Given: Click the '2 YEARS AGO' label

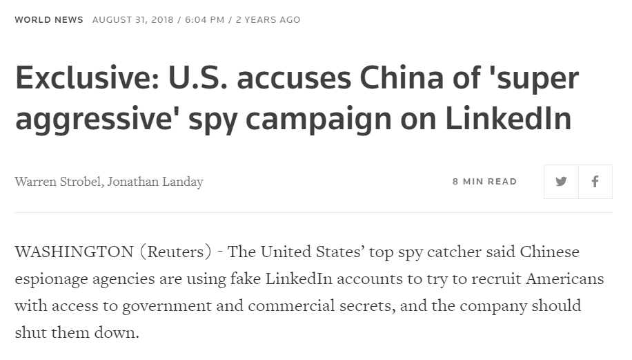Looking at the screenshot, I should (268, 19).
